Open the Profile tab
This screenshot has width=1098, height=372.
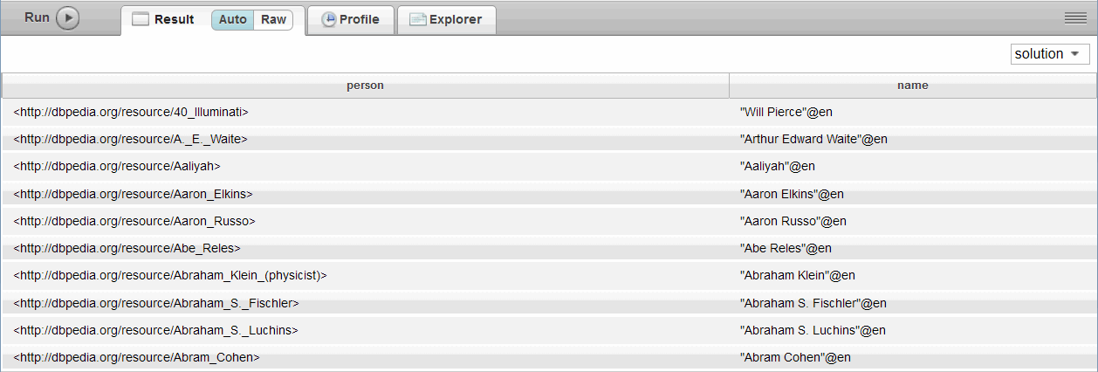359,19
